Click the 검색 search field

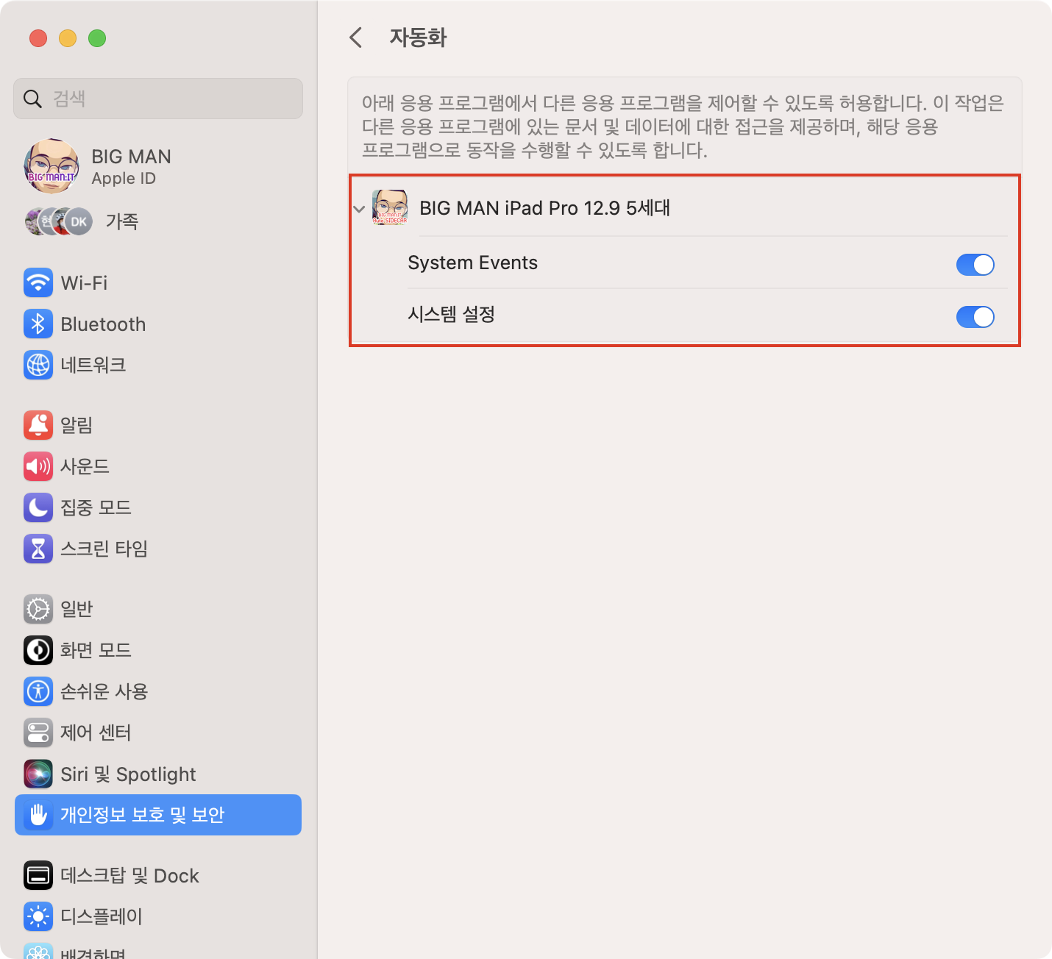click(158, 99)
